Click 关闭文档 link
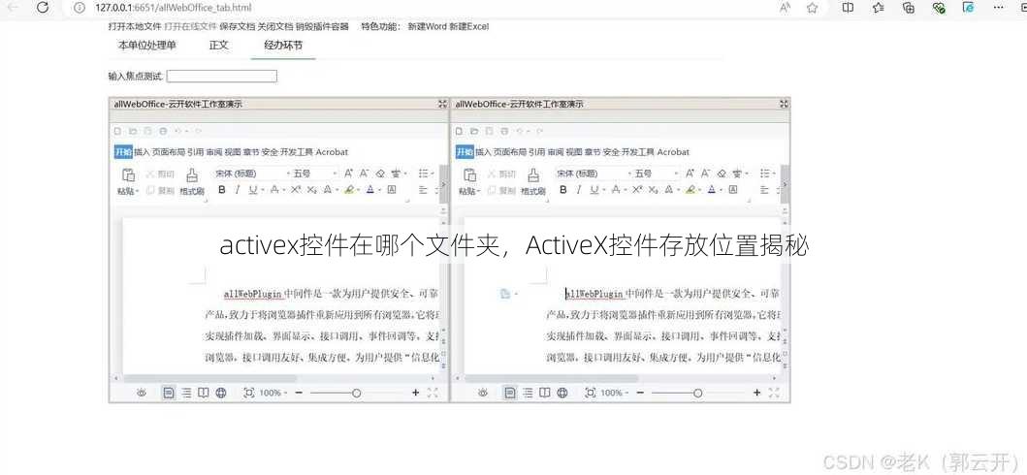The image size is (1027, 475). [x=275, y=27]
